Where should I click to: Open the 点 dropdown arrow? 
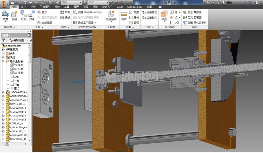(180, 18)
